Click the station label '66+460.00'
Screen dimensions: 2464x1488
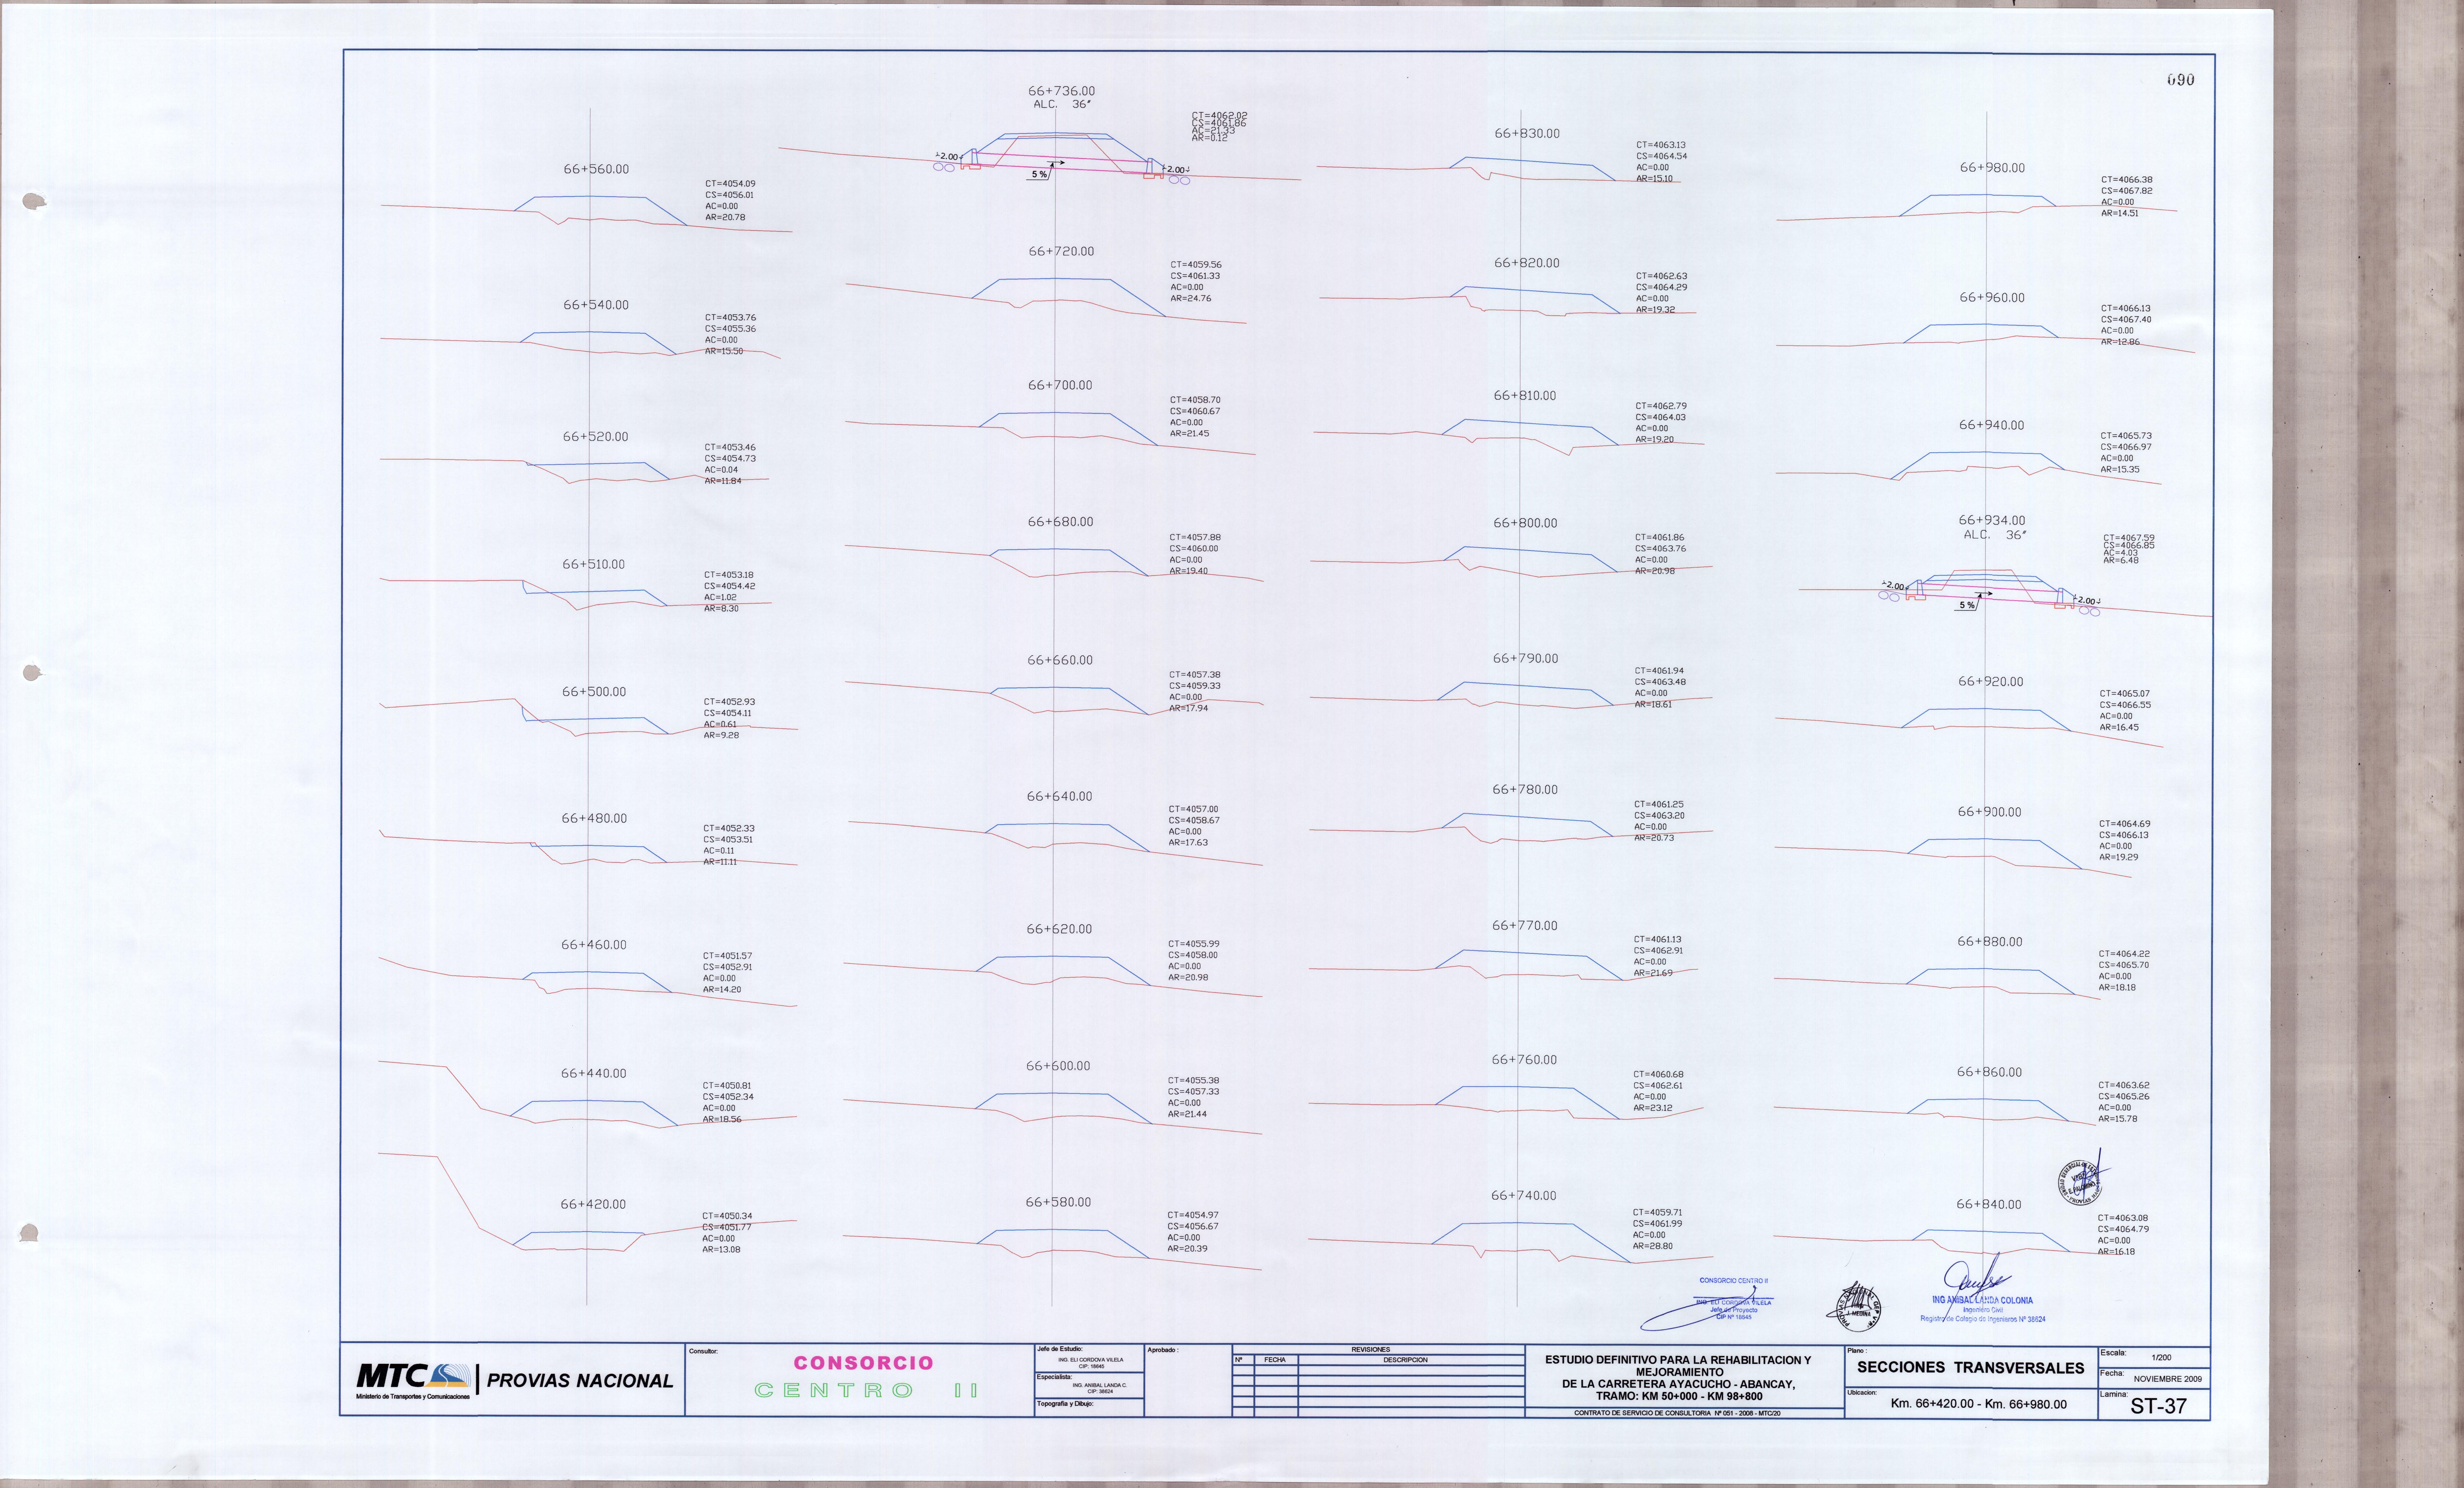(x=594, y=945)
